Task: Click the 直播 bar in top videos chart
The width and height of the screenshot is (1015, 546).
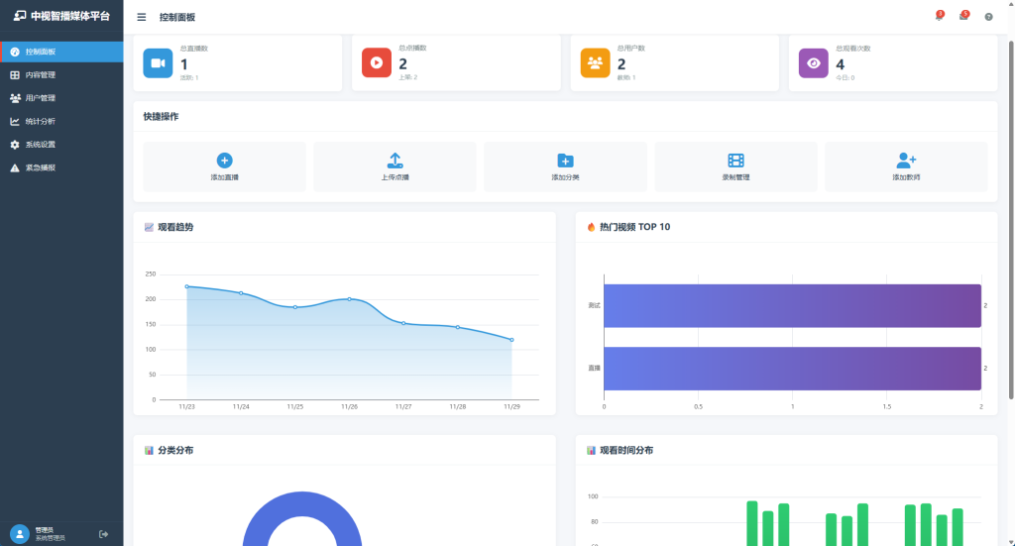Action: click(792, 369)
